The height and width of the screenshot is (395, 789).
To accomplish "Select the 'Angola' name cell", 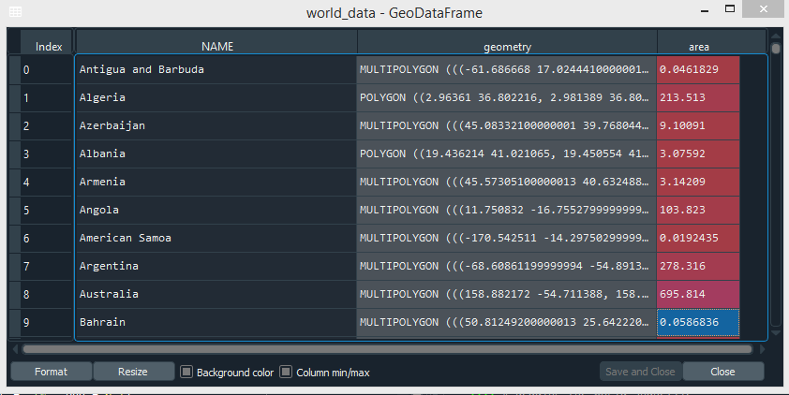I will [216, 210].
